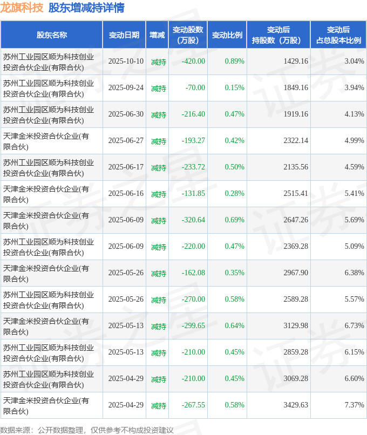The height and width of the screenshot is (435, 367).
Task: Select the 7.37% total share ratio cell
Action: [x=354, y=405]
